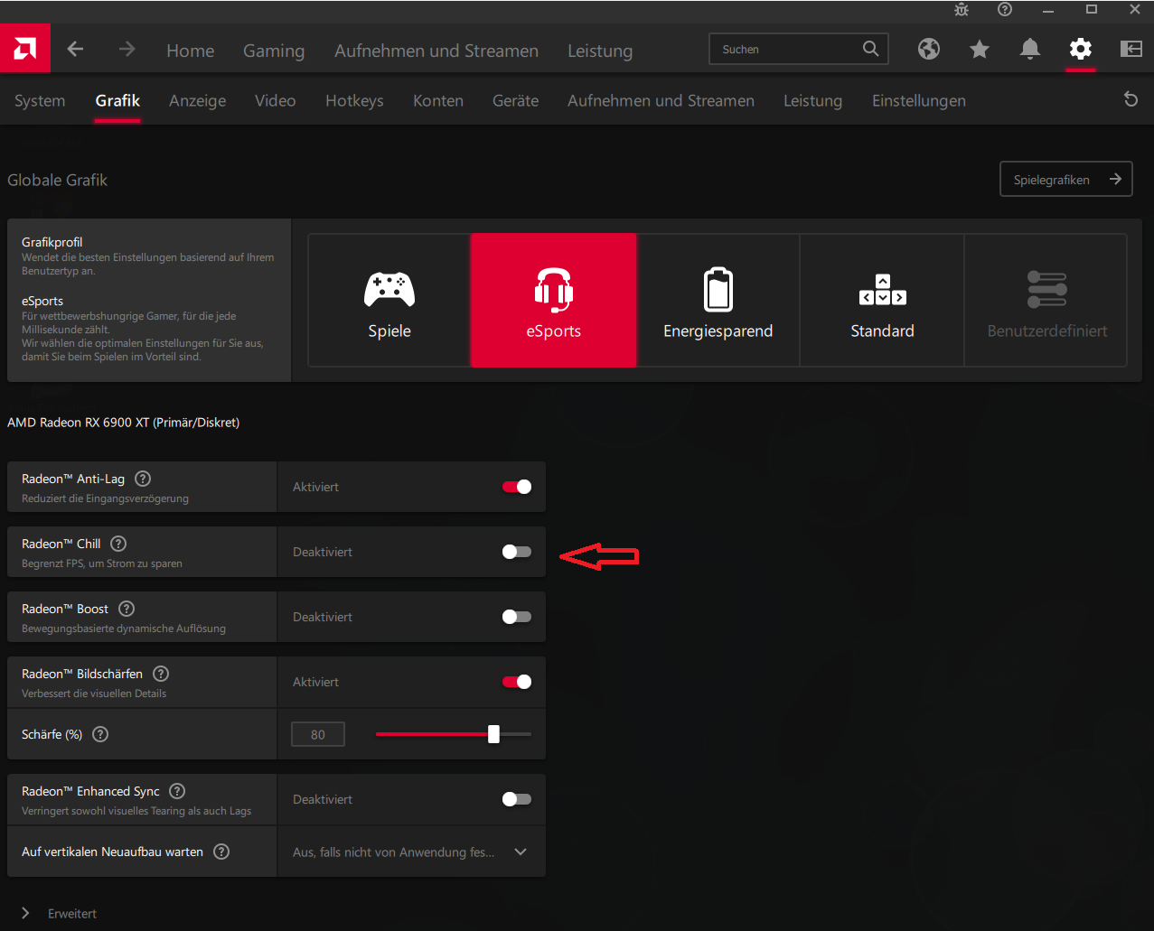Enable the Radeon Boost toggle
Image resolution: width=1154 pixels, height=931 pixels.
pos(517,617)
